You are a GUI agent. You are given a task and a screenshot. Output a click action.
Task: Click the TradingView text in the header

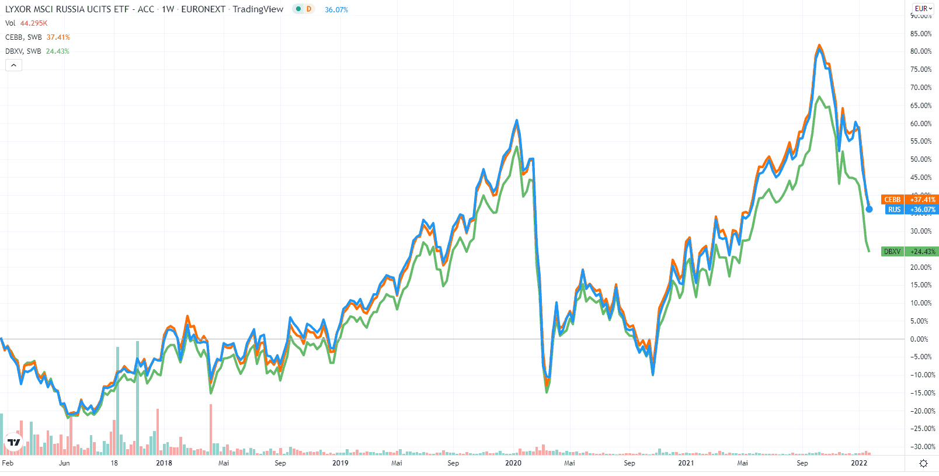258,9
